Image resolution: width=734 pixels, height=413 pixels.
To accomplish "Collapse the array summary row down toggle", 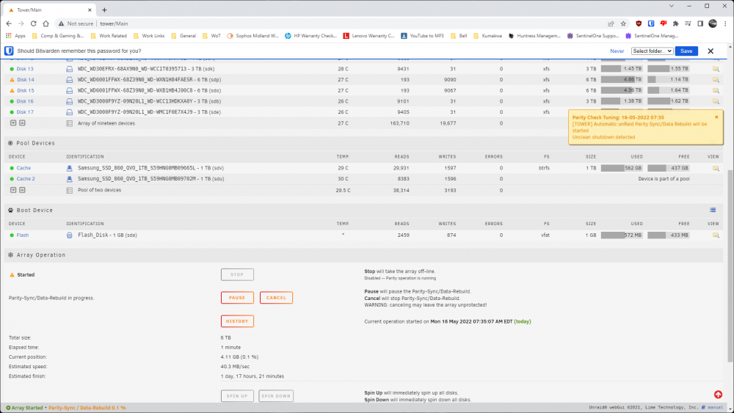I will click(x=13, y=123).
